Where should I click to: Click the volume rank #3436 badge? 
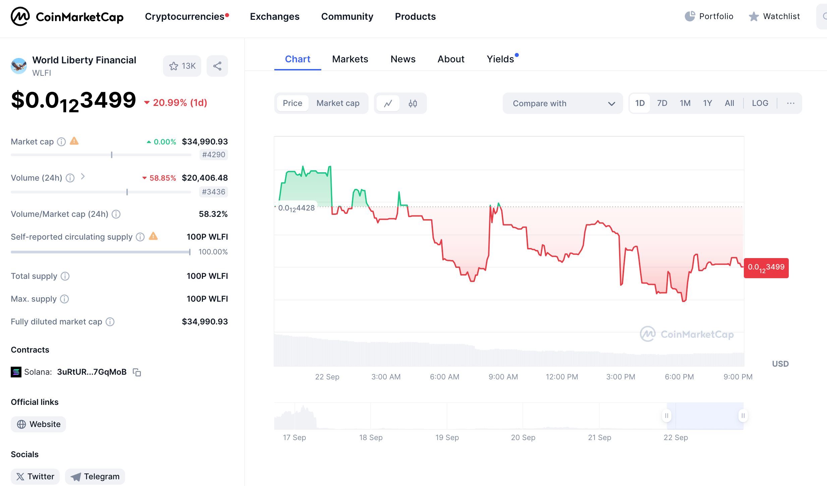(x=214, y=192)
